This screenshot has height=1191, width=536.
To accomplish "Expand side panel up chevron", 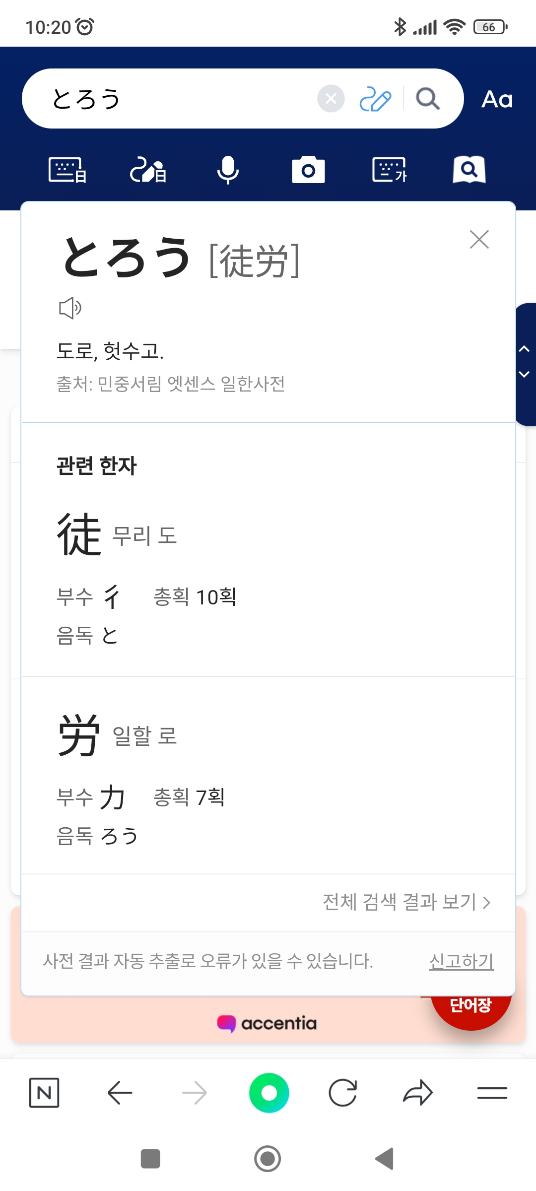I will 524,349.
